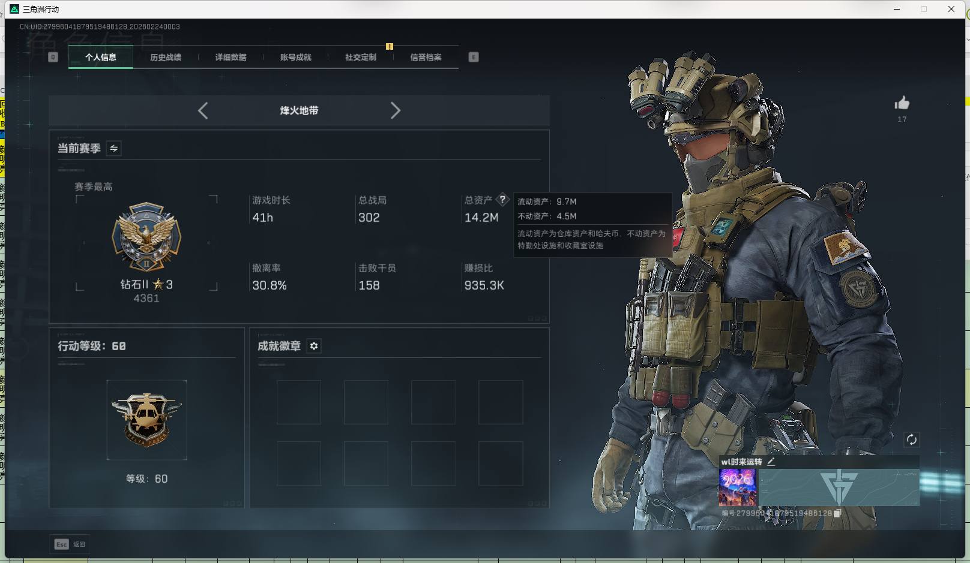
Task: Click the level 60 helicopter emblem
Action: pos(146,420)
